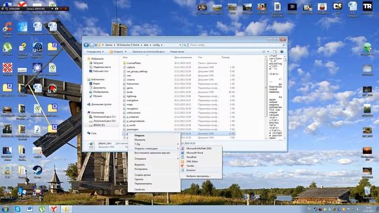Screen dimensions: 379x213
Task: Choose Вырезать in the context menu
Action: click(x=140, y=164)
